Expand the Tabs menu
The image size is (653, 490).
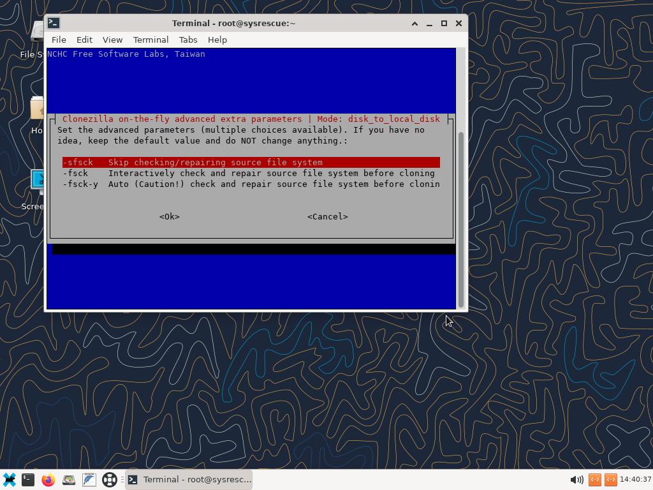tap(188, 40)
